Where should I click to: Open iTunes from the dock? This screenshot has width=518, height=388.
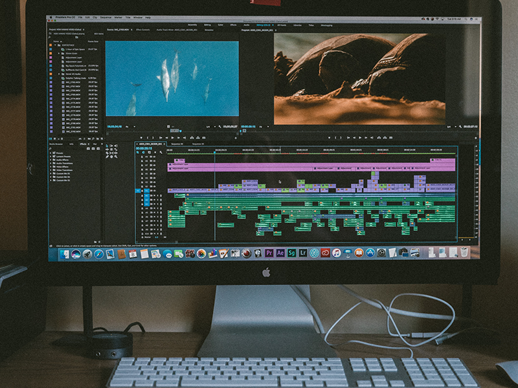pos(337,253)
